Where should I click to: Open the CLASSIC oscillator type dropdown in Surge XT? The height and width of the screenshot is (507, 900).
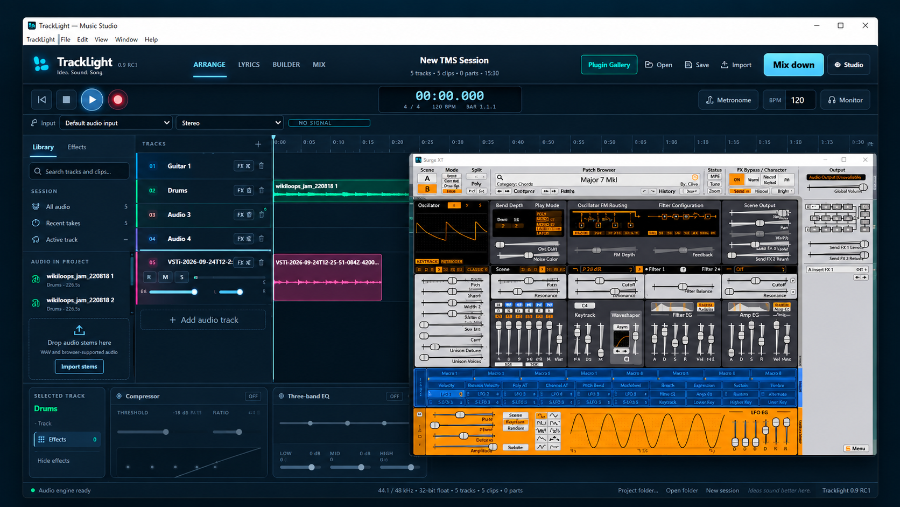coord(476,269)
